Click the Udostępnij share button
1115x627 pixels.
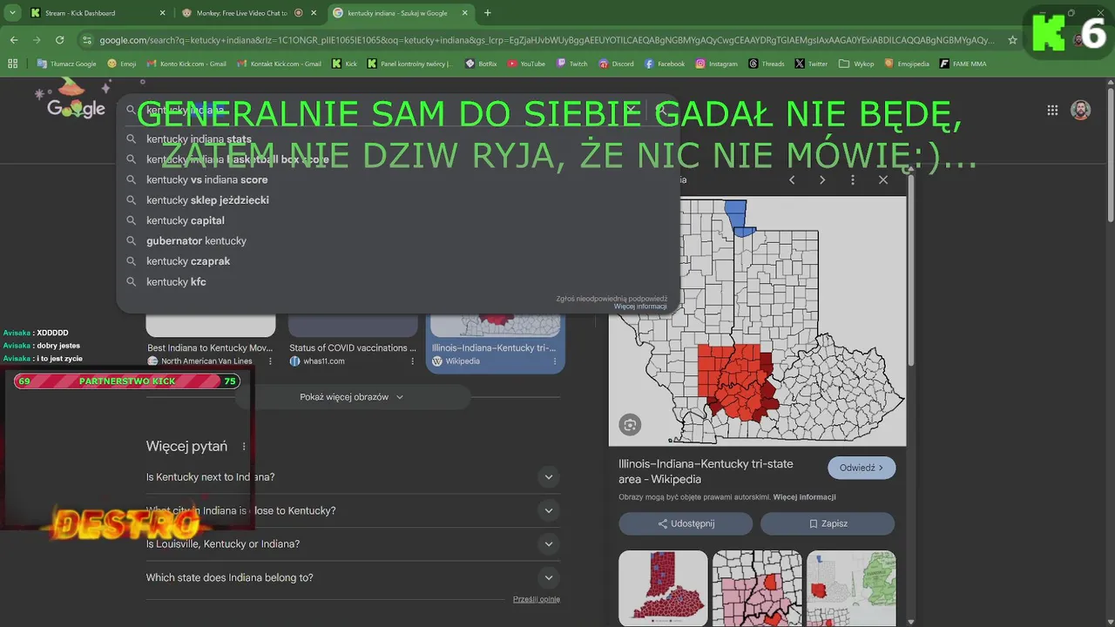[686, 523]
